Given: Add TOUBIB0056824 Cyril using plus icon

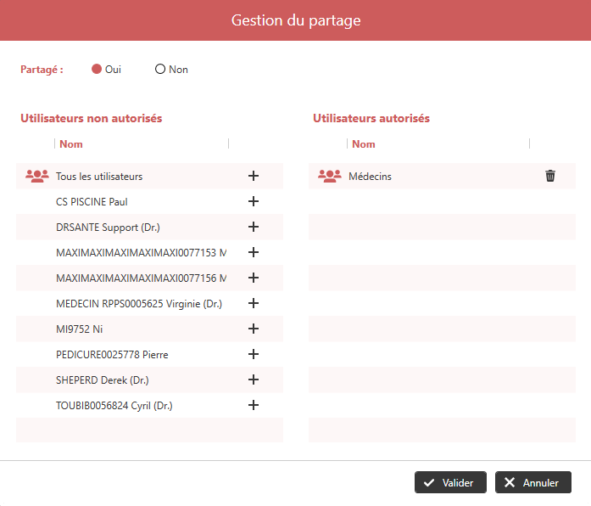Looking at the screenshot, I should click(253, 405).
